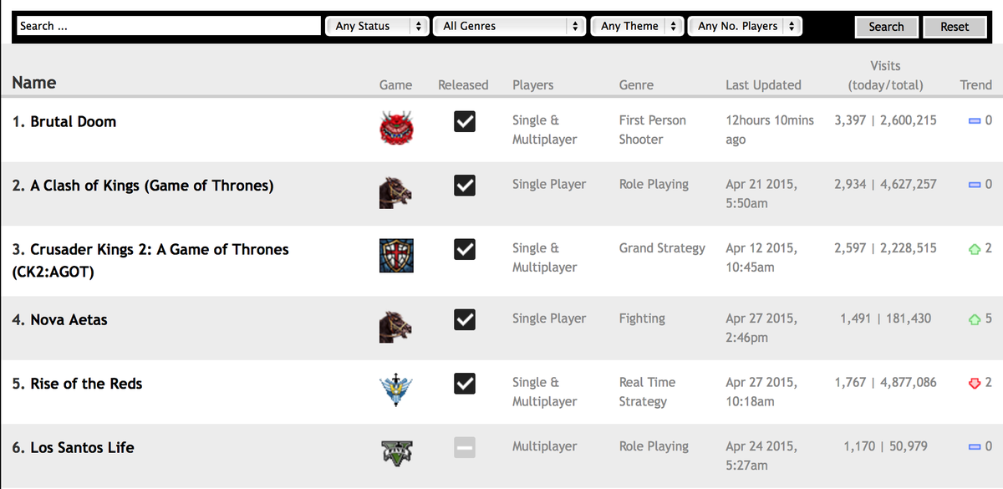
Task: Toggle the Released checkbox for Los Santos Life
Action: click(x=465, y=448)
